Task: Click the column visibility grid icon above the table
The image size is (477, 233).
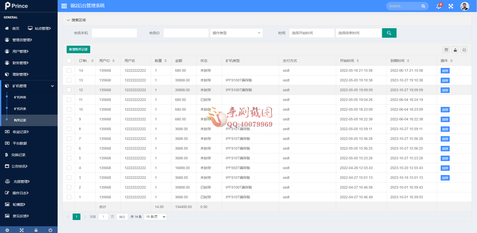Action: pyautogui.click(x=446, y=50)
